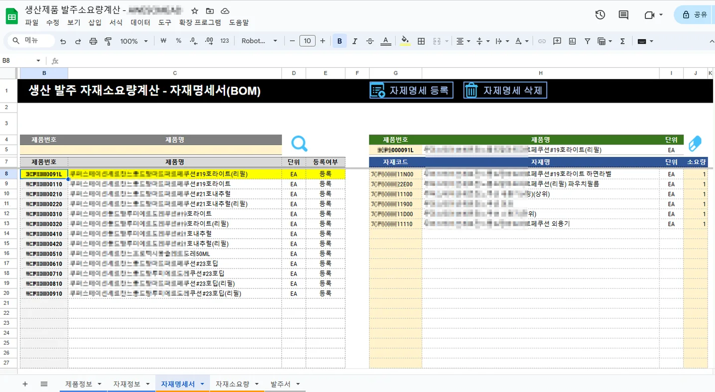Open horizontal align dropdown

pos(463,41)
